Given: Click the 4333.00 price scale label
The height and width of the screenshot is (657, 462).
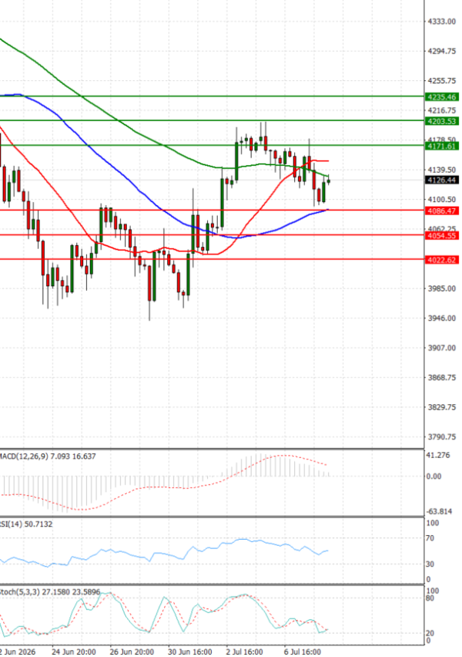Looking at the screenshot, I should 442,22.
